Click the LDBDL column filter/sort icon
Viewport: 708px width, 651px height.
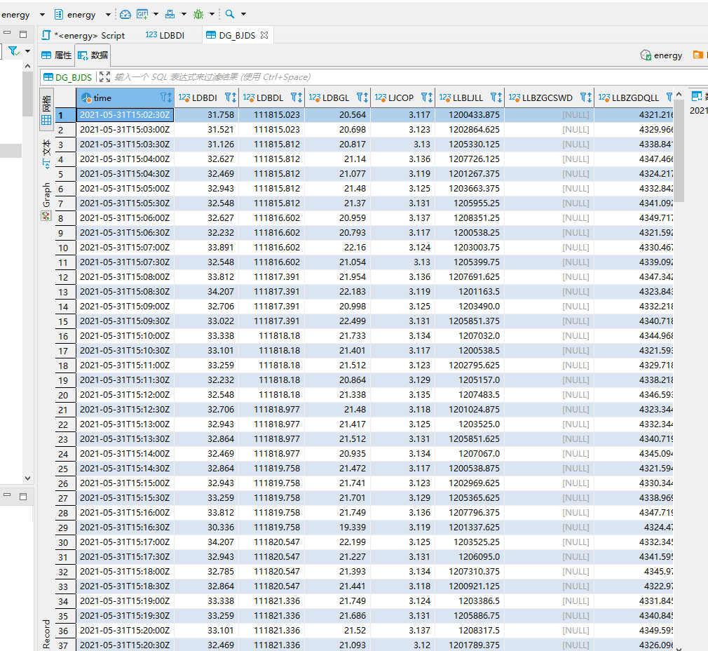point(297,98)
